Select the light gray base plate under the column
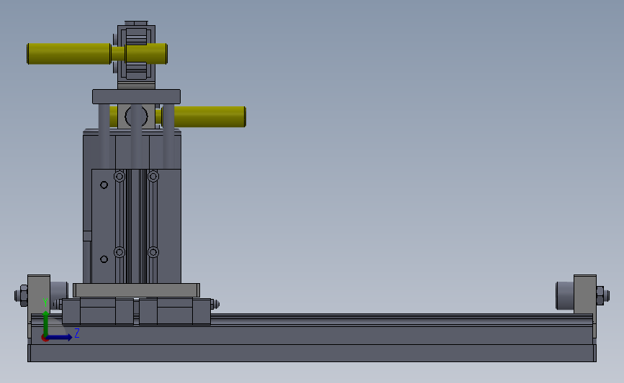 tap(137, 290)
